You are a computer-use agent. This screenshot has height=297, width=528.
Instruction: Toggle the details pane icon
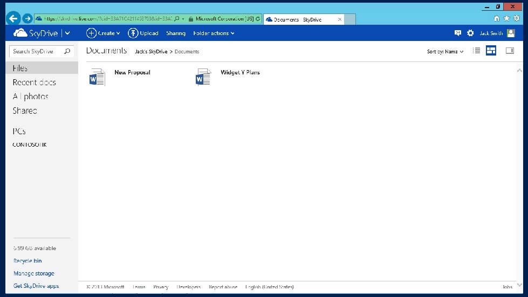(x=510, y=51)
